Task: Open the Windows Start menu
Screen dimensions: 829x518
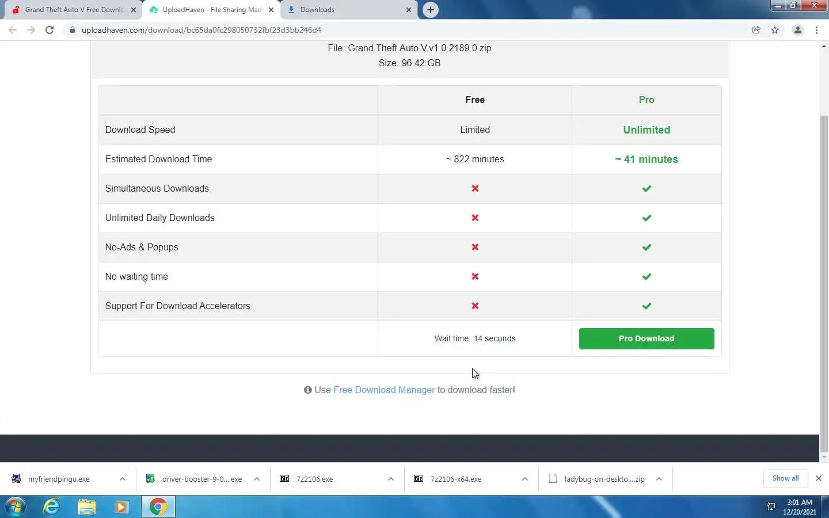Action: click(16, 507)
